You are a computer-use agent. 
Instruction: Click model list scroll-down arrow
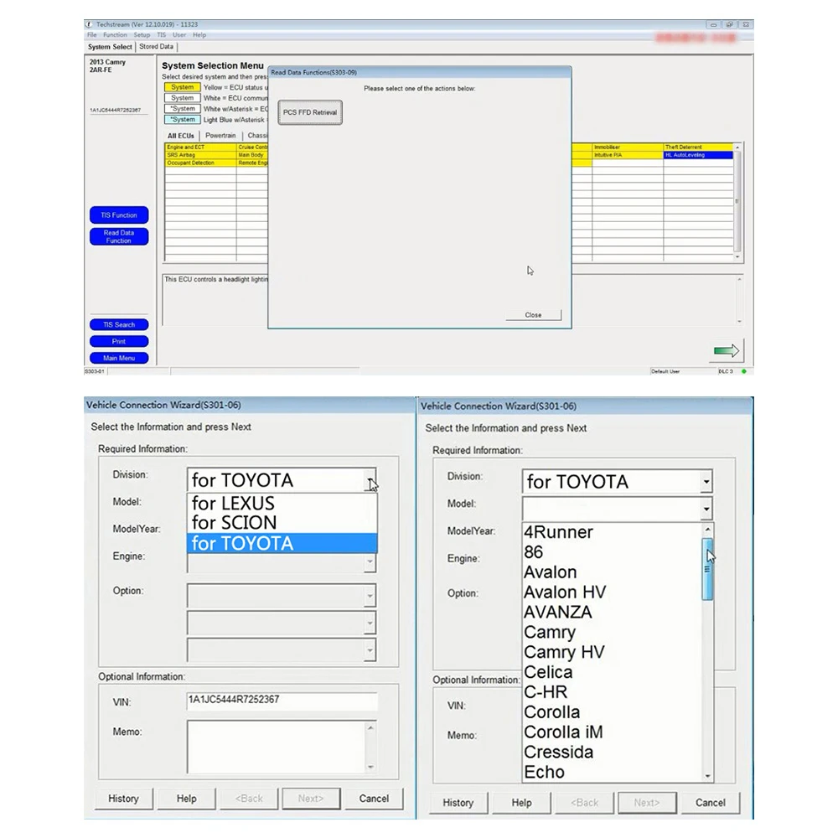(707, 776)
